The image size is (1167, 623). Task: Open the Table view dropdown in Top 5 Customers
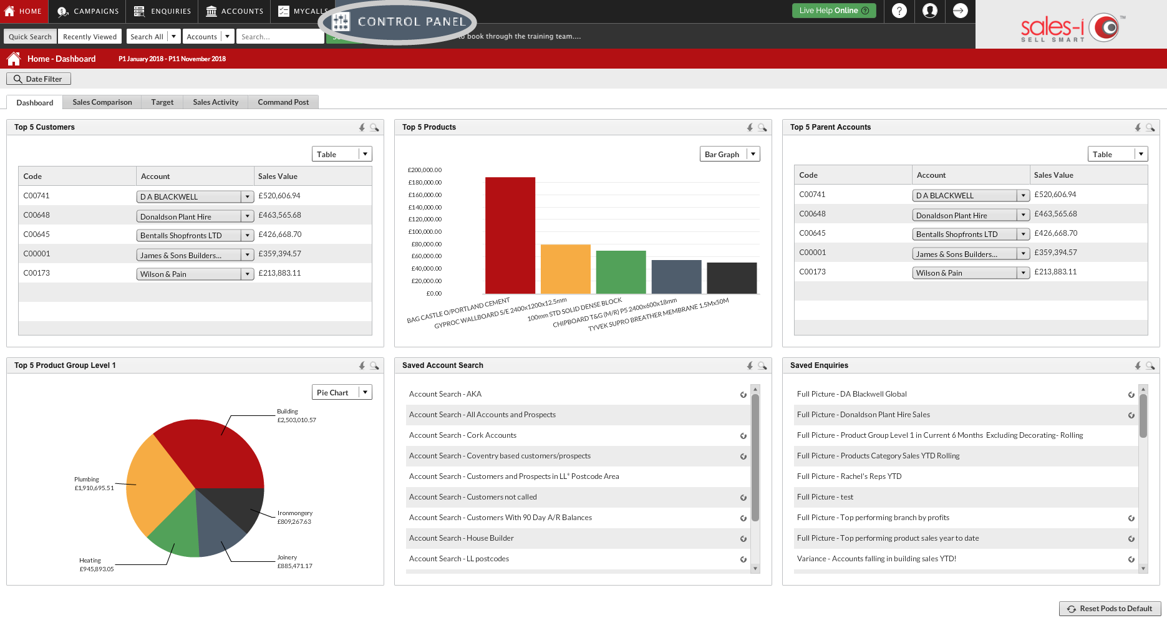click(x=342, y=154)
